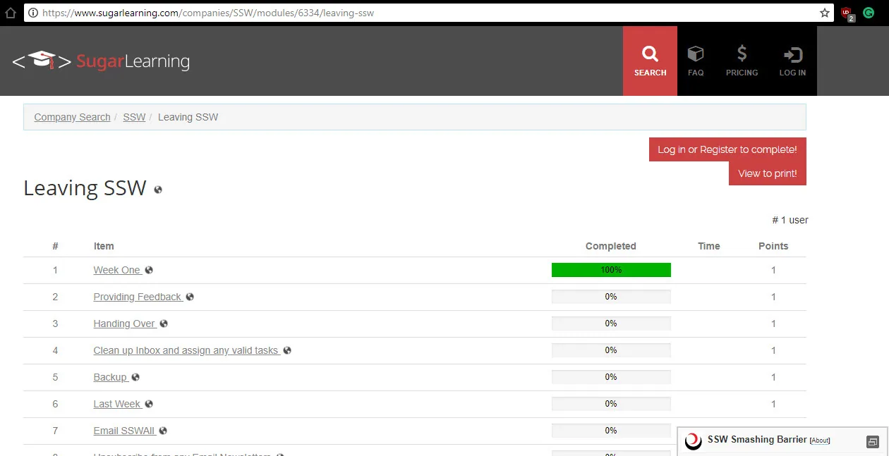The height and width of the screenshot is (456, 889).
Task: Click the SSW Smashing Barrier About link
Action: (x=820, y=440)
